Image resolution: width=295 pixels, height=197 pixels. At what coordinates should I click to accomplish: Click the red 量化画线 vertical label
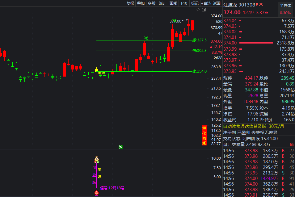204,136
